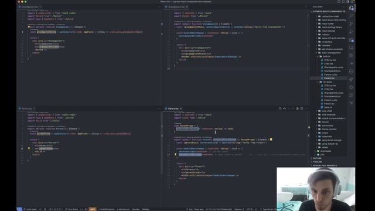Screen dimensions: 375x211
Task: Expand the GITHUB PULL REQUESTS section
Action: point(325,165)
